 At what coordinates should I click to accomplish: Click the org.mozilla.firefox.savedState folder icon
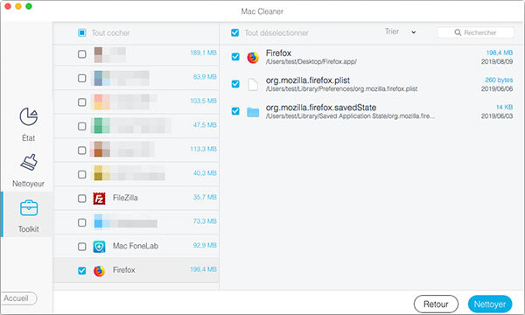(253, 112)
